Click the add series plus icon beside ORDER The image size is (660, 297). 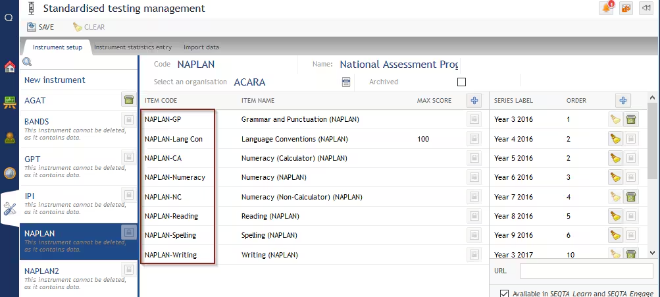tap(623, 100)
